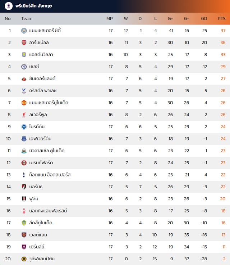Click the Chelsea club crest
230x265 pixels.
24,67
